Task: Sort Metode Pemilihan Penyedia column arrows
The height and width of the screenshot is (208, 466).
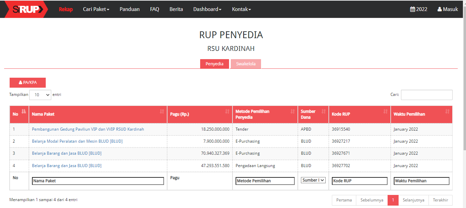Action: coord(293,111)
